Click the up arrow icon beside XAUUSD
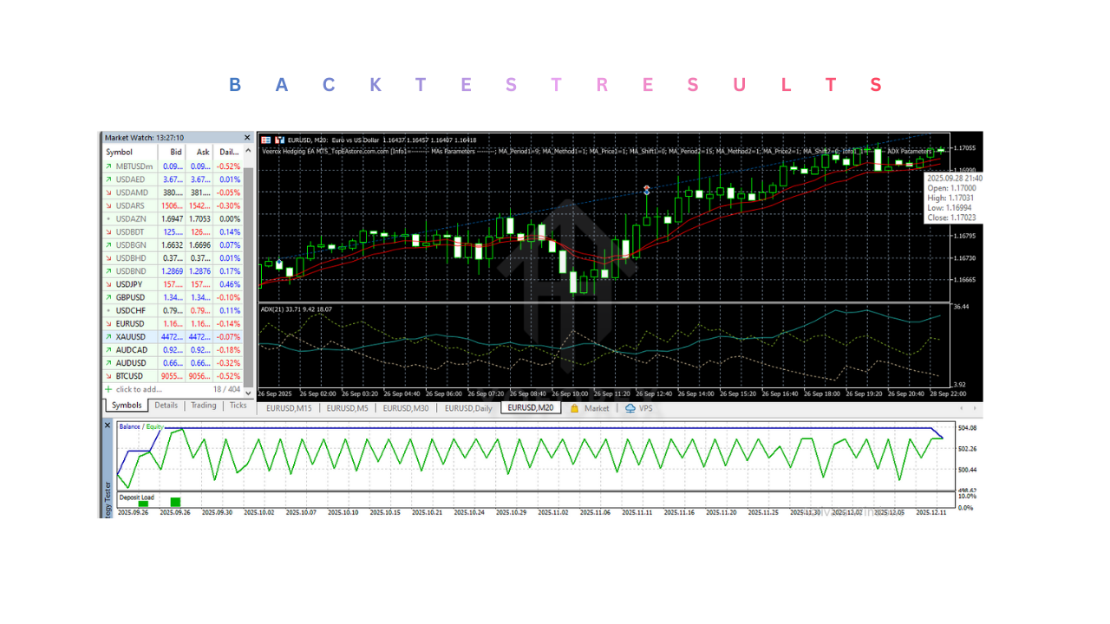The width and height of the screenshot is (1110, 624). coord(108,337)
